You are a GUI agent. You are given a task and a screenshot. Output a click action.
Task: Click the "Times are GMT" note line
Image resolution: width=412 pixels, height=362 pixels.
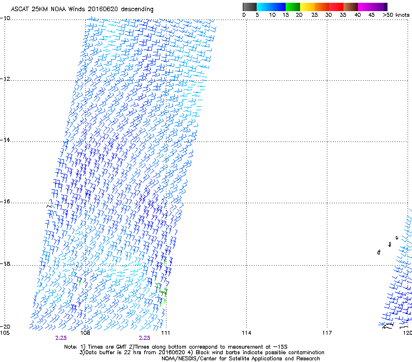176,347
